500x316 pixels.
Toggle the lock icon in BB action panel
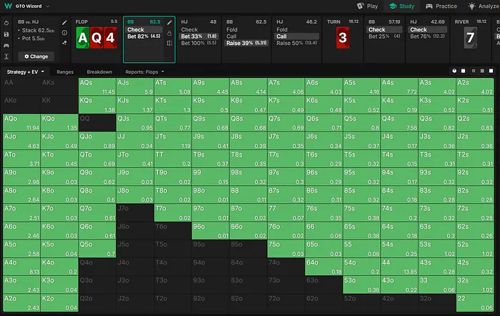point(169,33)
